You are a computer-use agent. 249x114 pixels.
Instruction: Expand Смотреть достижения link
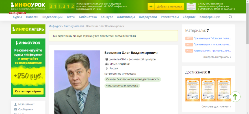coord(216,106)
